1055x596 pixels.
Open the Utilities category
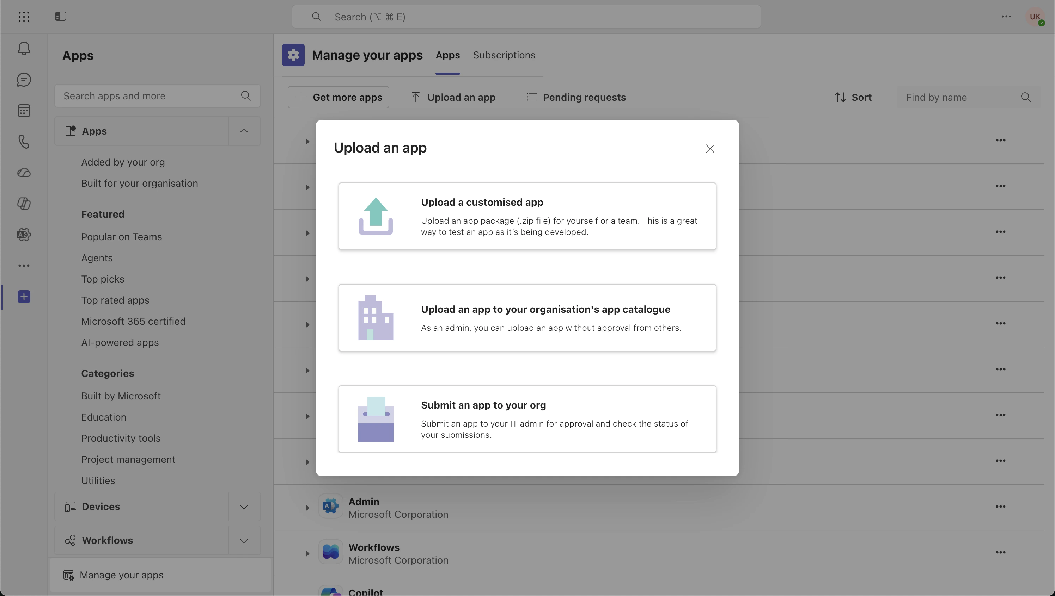click(x=98, y=480)
